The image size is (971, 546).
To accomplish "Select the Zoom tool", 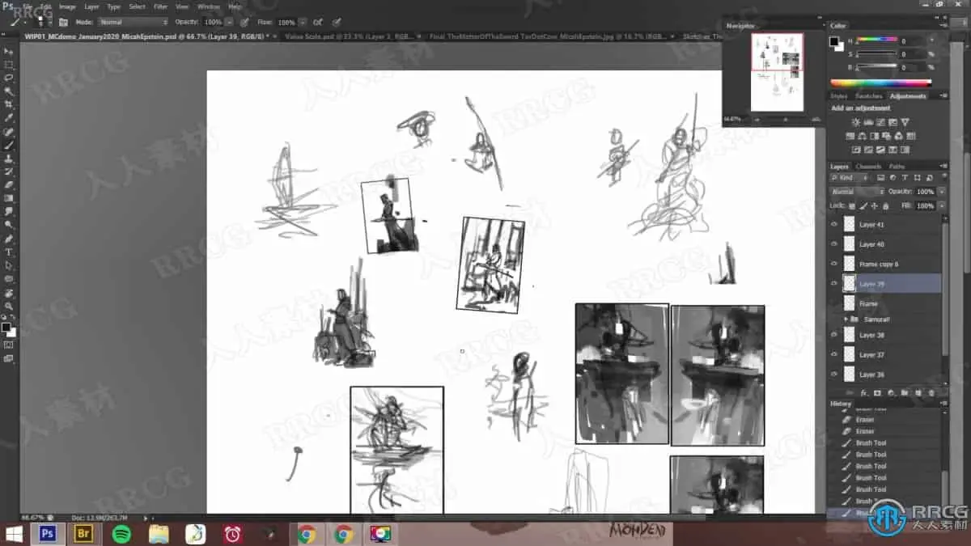I will coord(9,307).
